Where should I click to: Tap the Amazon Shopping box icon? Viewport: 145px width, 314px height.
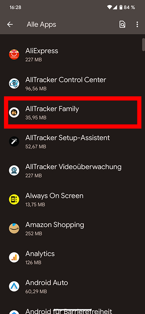click(14, 229)
